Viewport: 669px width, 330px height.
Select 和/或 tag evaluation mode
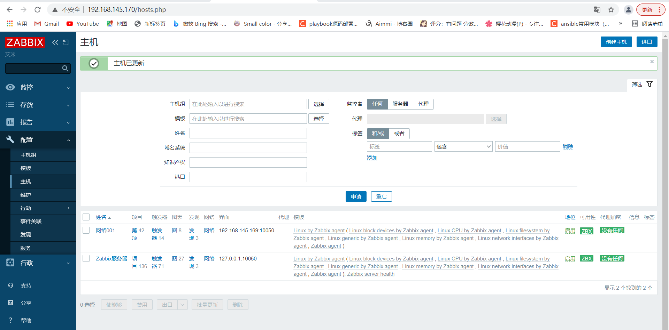pyautogui.click(x=378, y=134)
